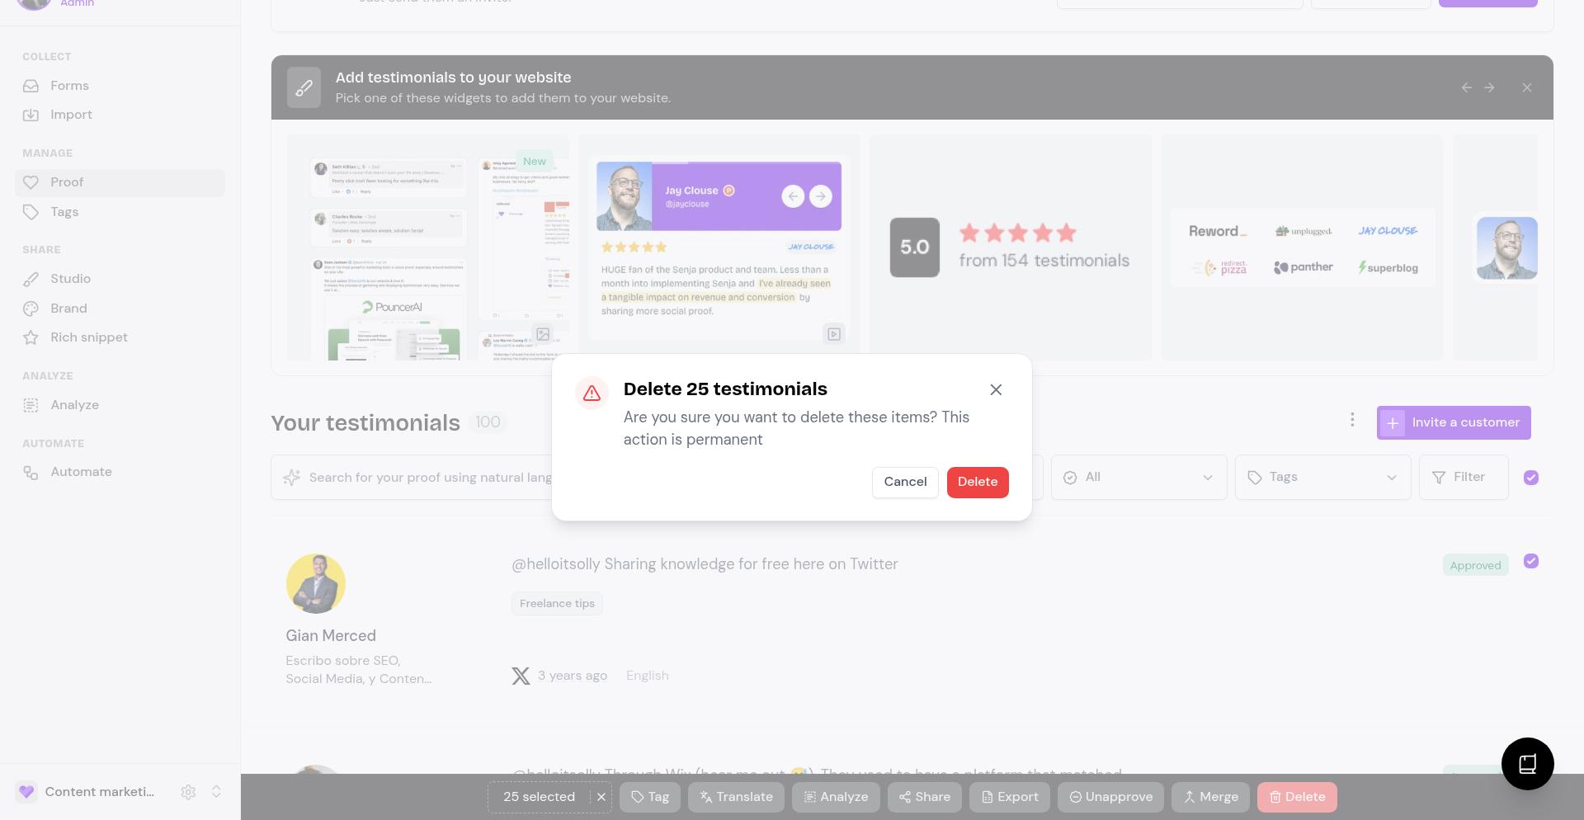Open the Studio section in sidebar

tap(70, 279)
